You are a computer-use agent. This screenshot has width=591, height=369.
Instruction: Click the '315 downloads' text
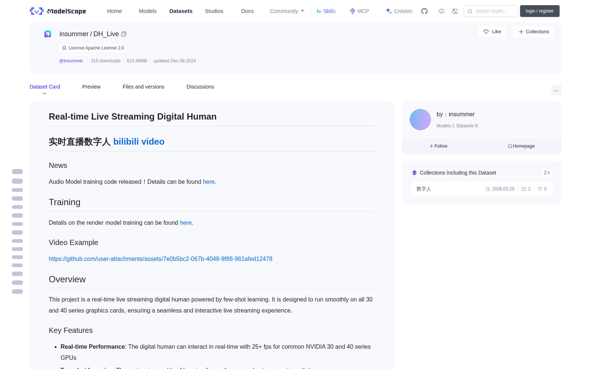pyautogui.click(x=106, y=61)
